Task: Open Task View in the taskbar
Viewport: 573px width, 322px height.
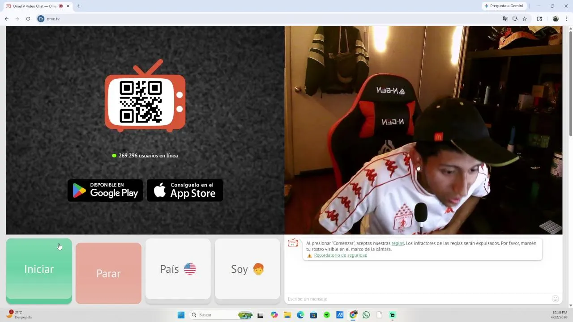Action: click(260, 315)
